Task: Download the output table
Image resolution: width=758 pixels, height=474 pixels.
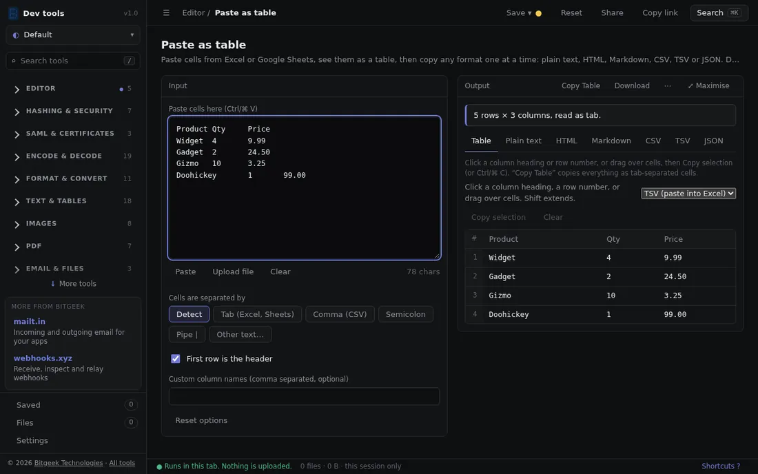Action: click(632, 85)
